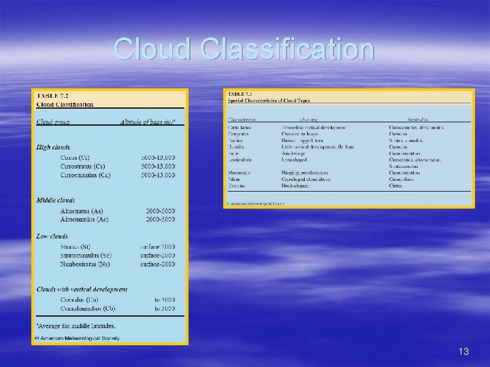Click the "Characteristic" column header in Table 7.3
The width and height of the screenshot is (490, 367).
242,119
